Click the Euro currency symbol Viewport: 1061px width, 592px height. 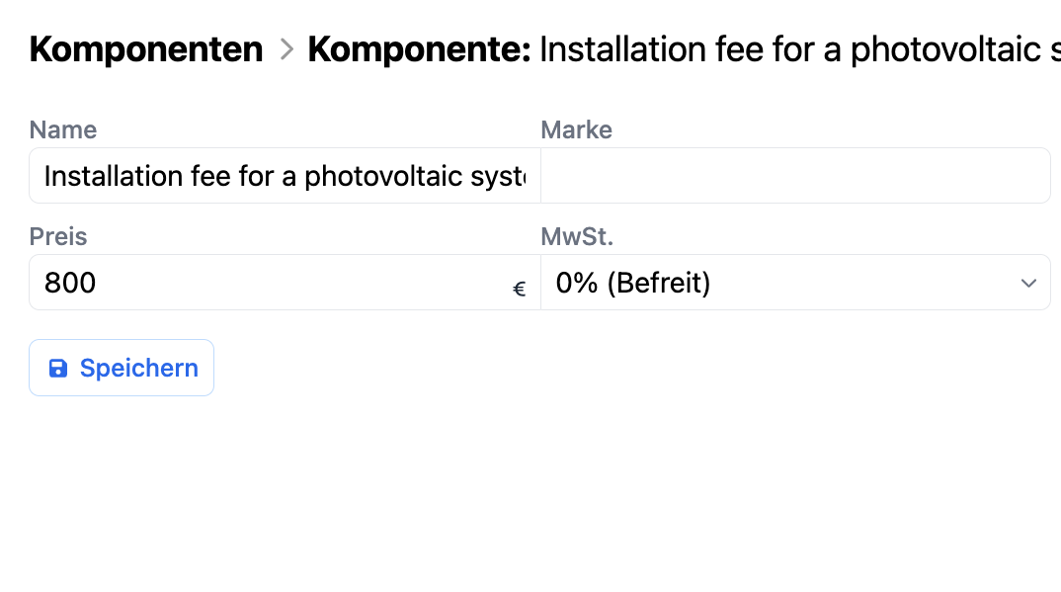(x=520, y=290)
